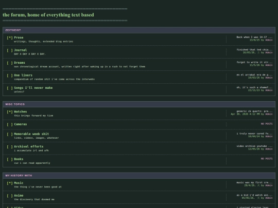Open Memorable weeb shit forum
The width and height of the screenshot is (278, 208).
pos(31,134)
